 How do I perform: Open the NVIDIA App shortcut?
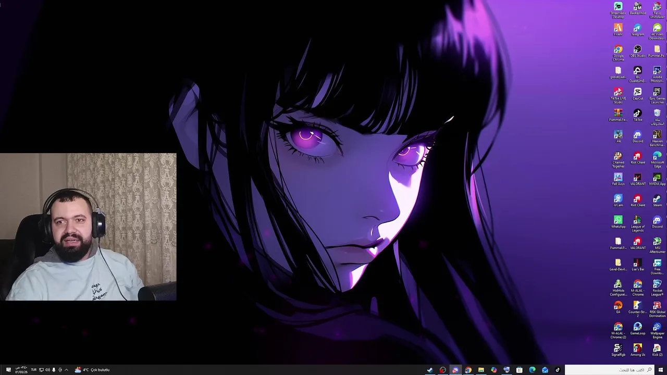coord(657,179)
